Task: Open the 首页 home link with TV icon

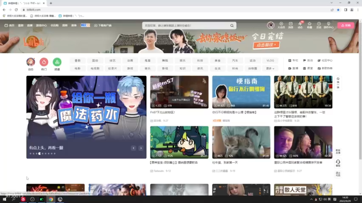Action: 9,25
